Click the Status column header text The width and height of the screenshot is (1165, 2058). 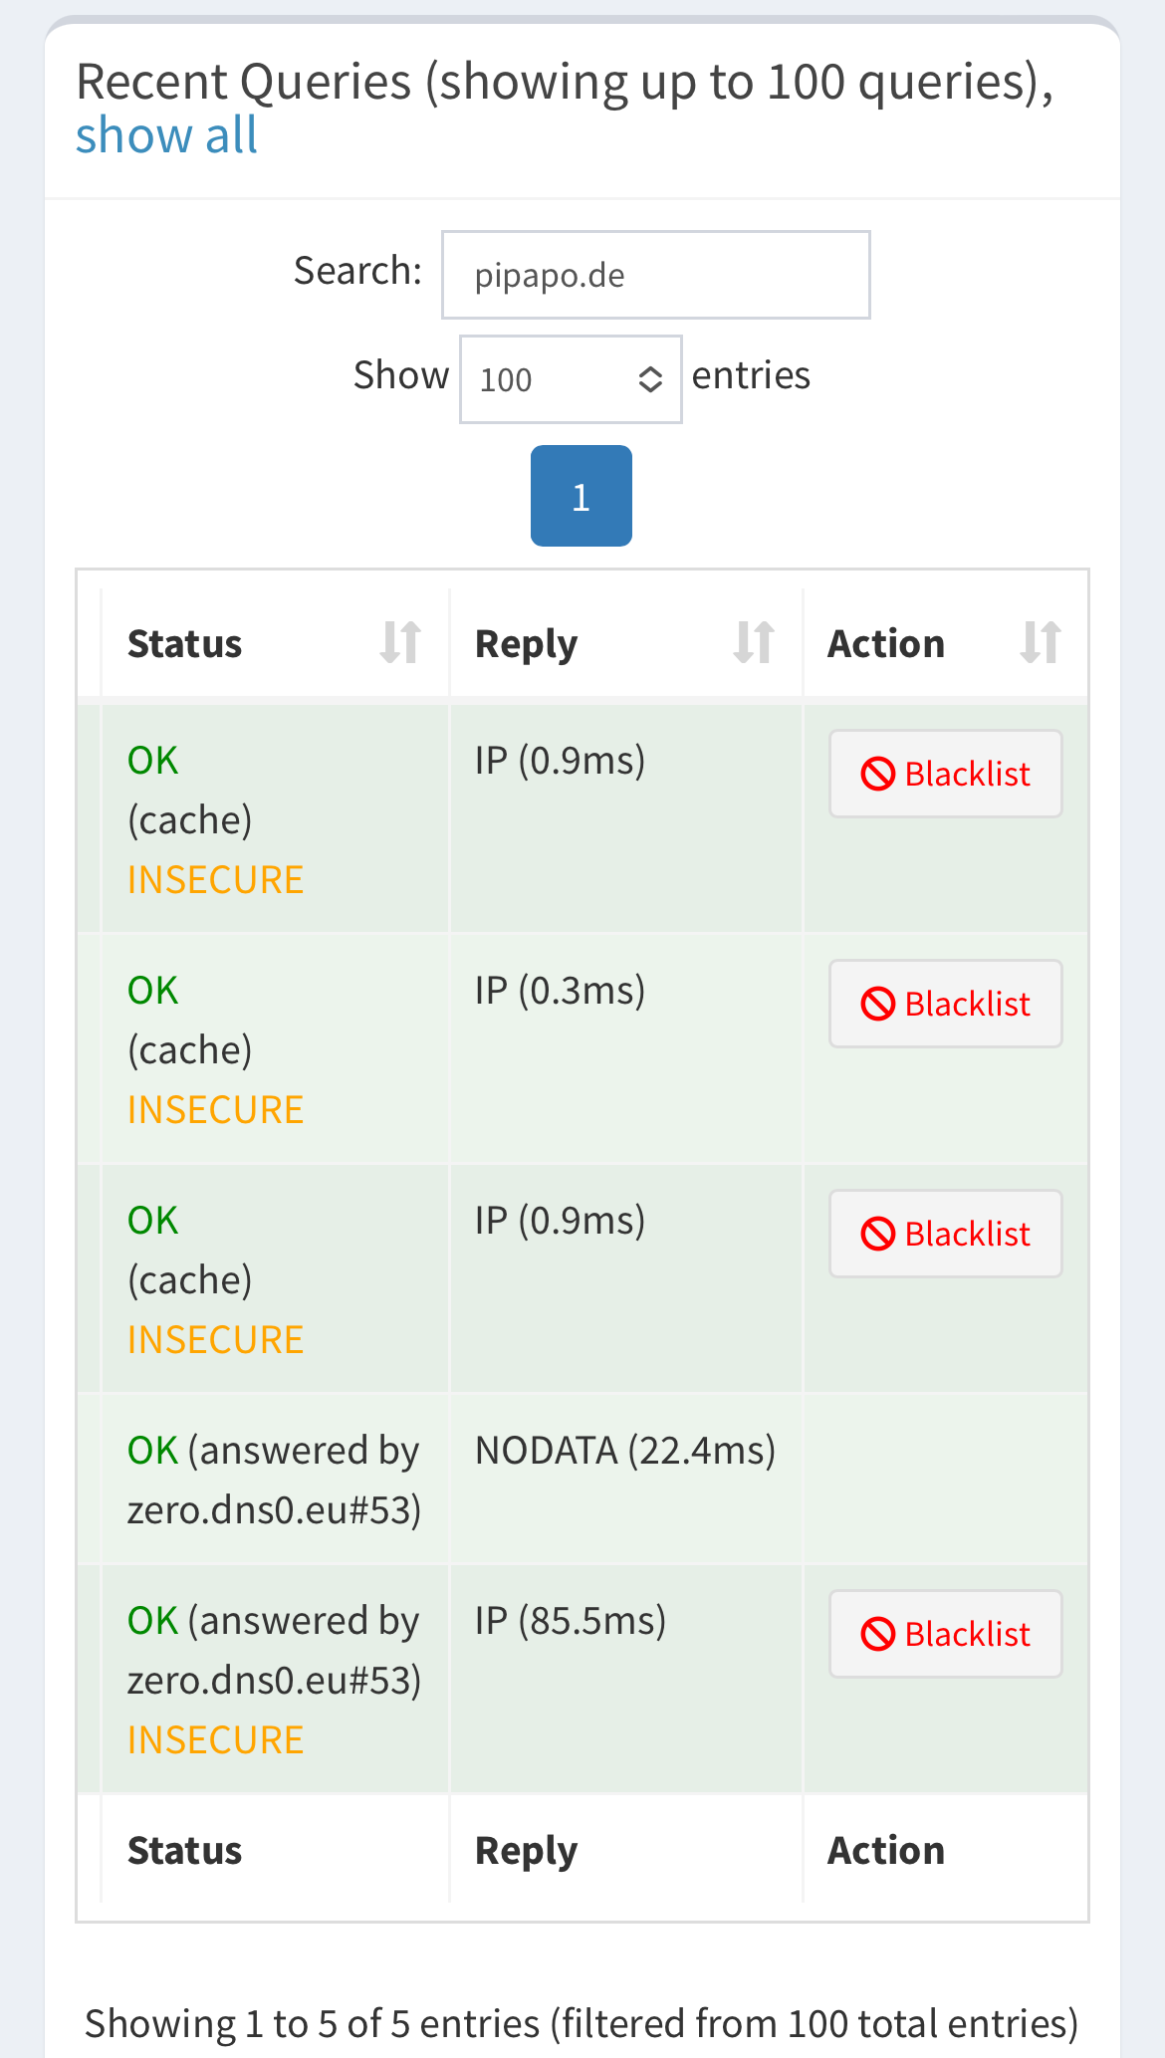(x=184, y=644)
